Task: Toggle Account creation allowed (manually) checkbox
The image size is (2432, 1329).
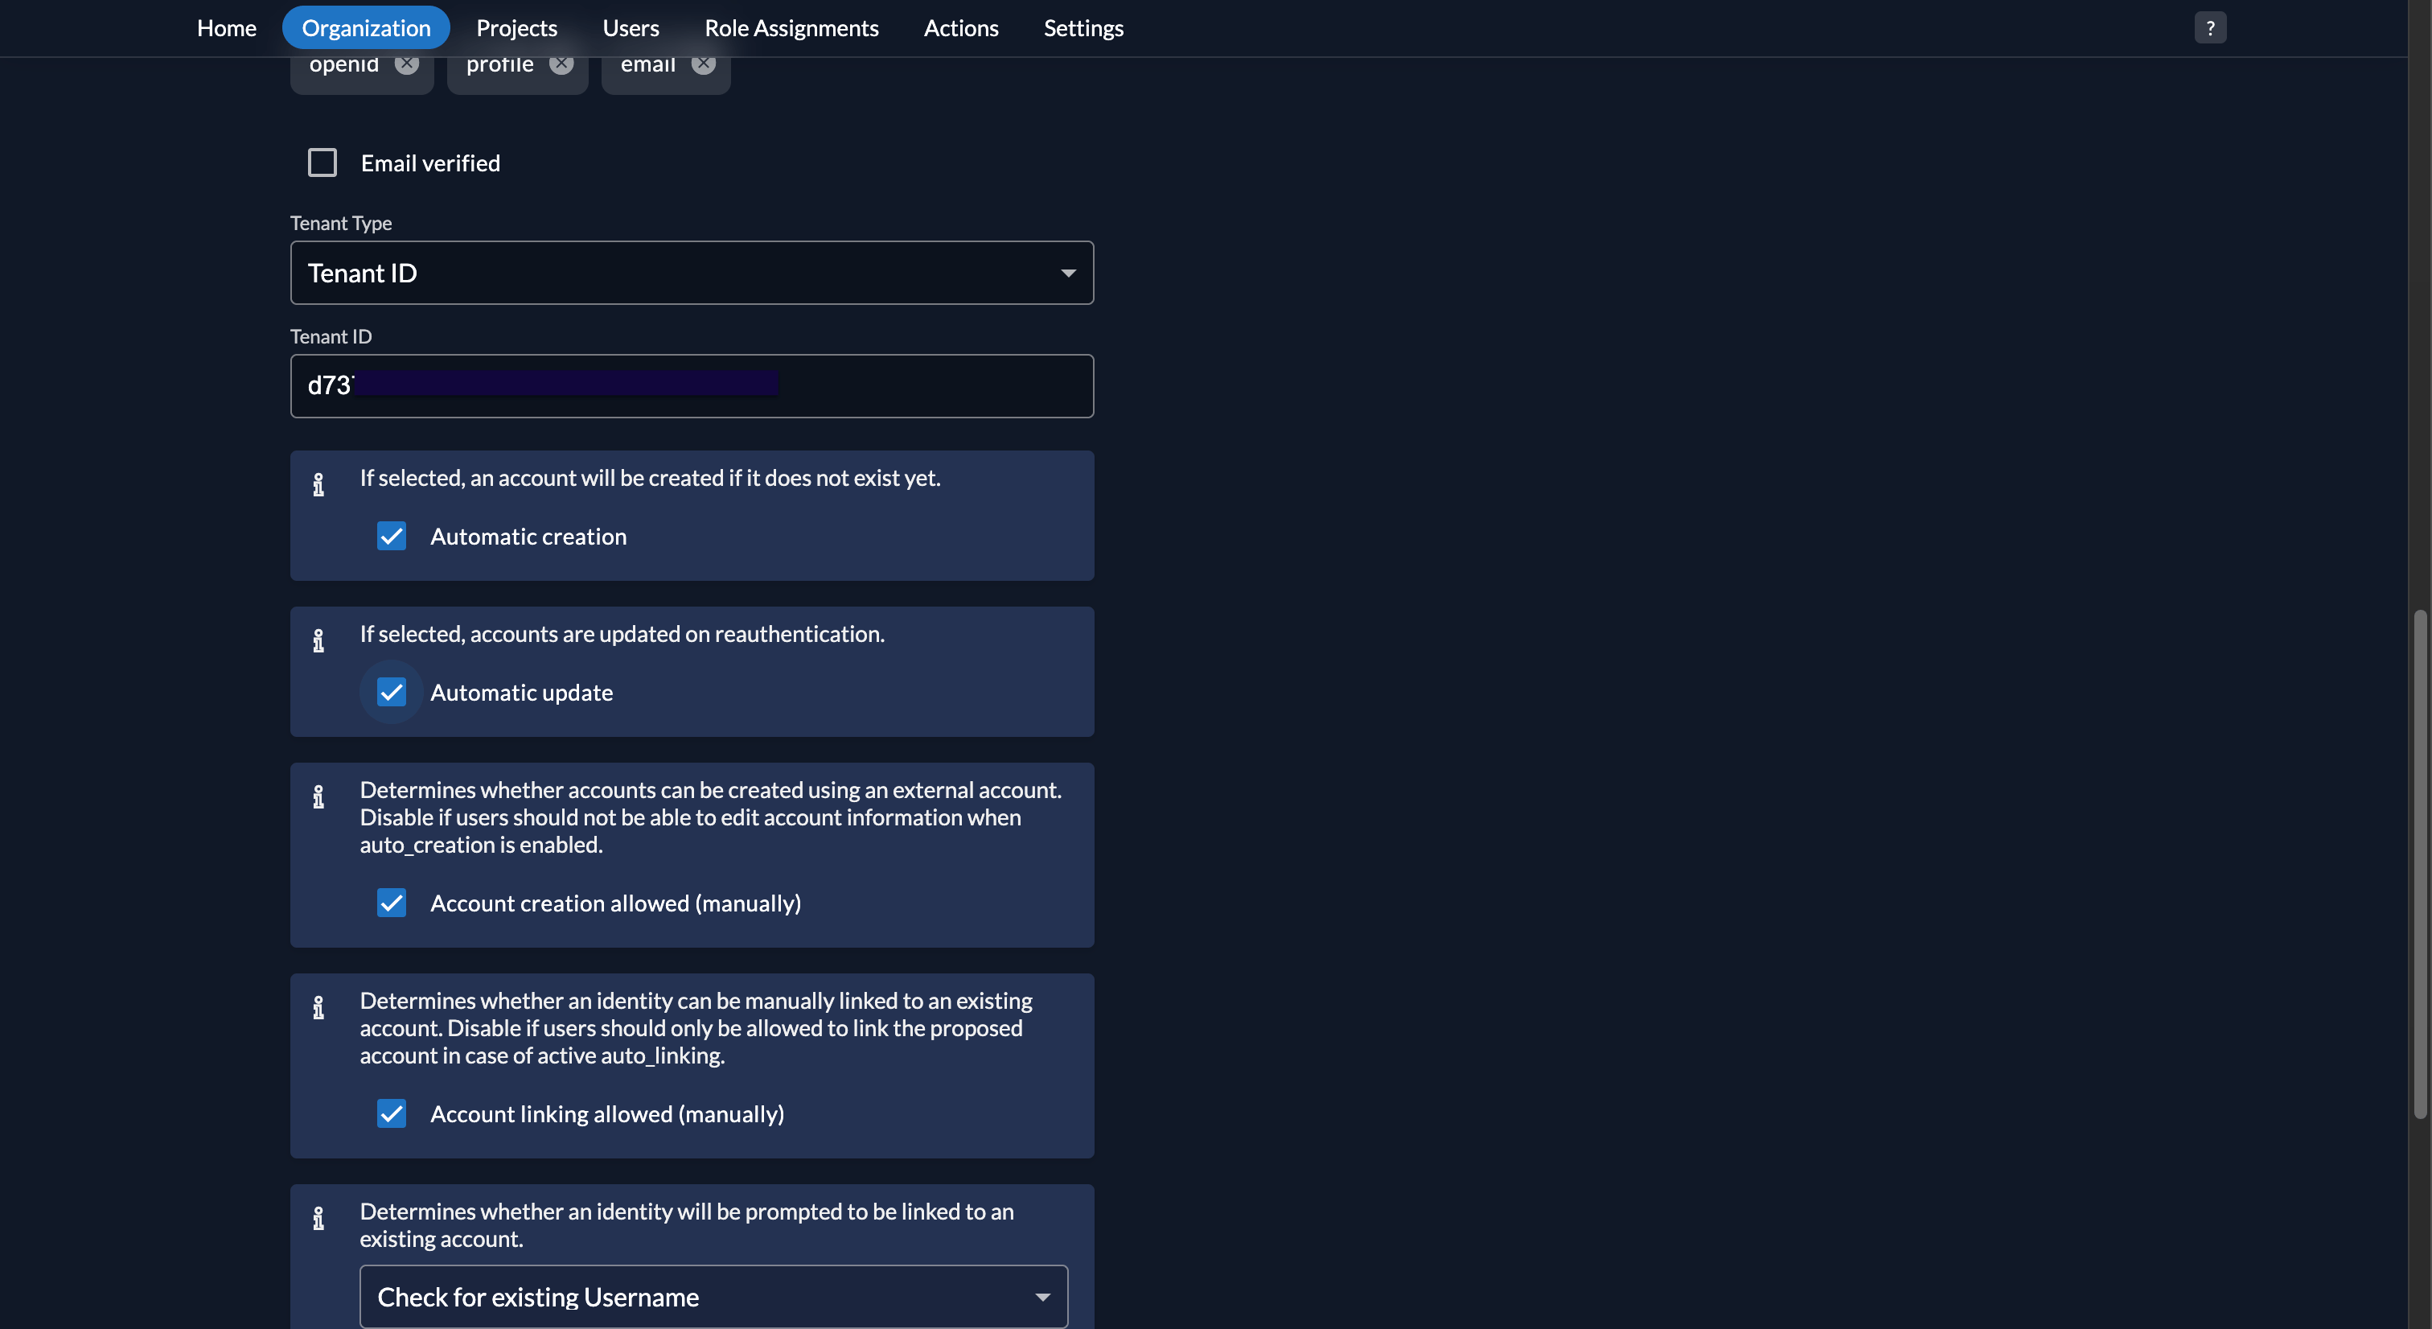Action: click(391, 902)
